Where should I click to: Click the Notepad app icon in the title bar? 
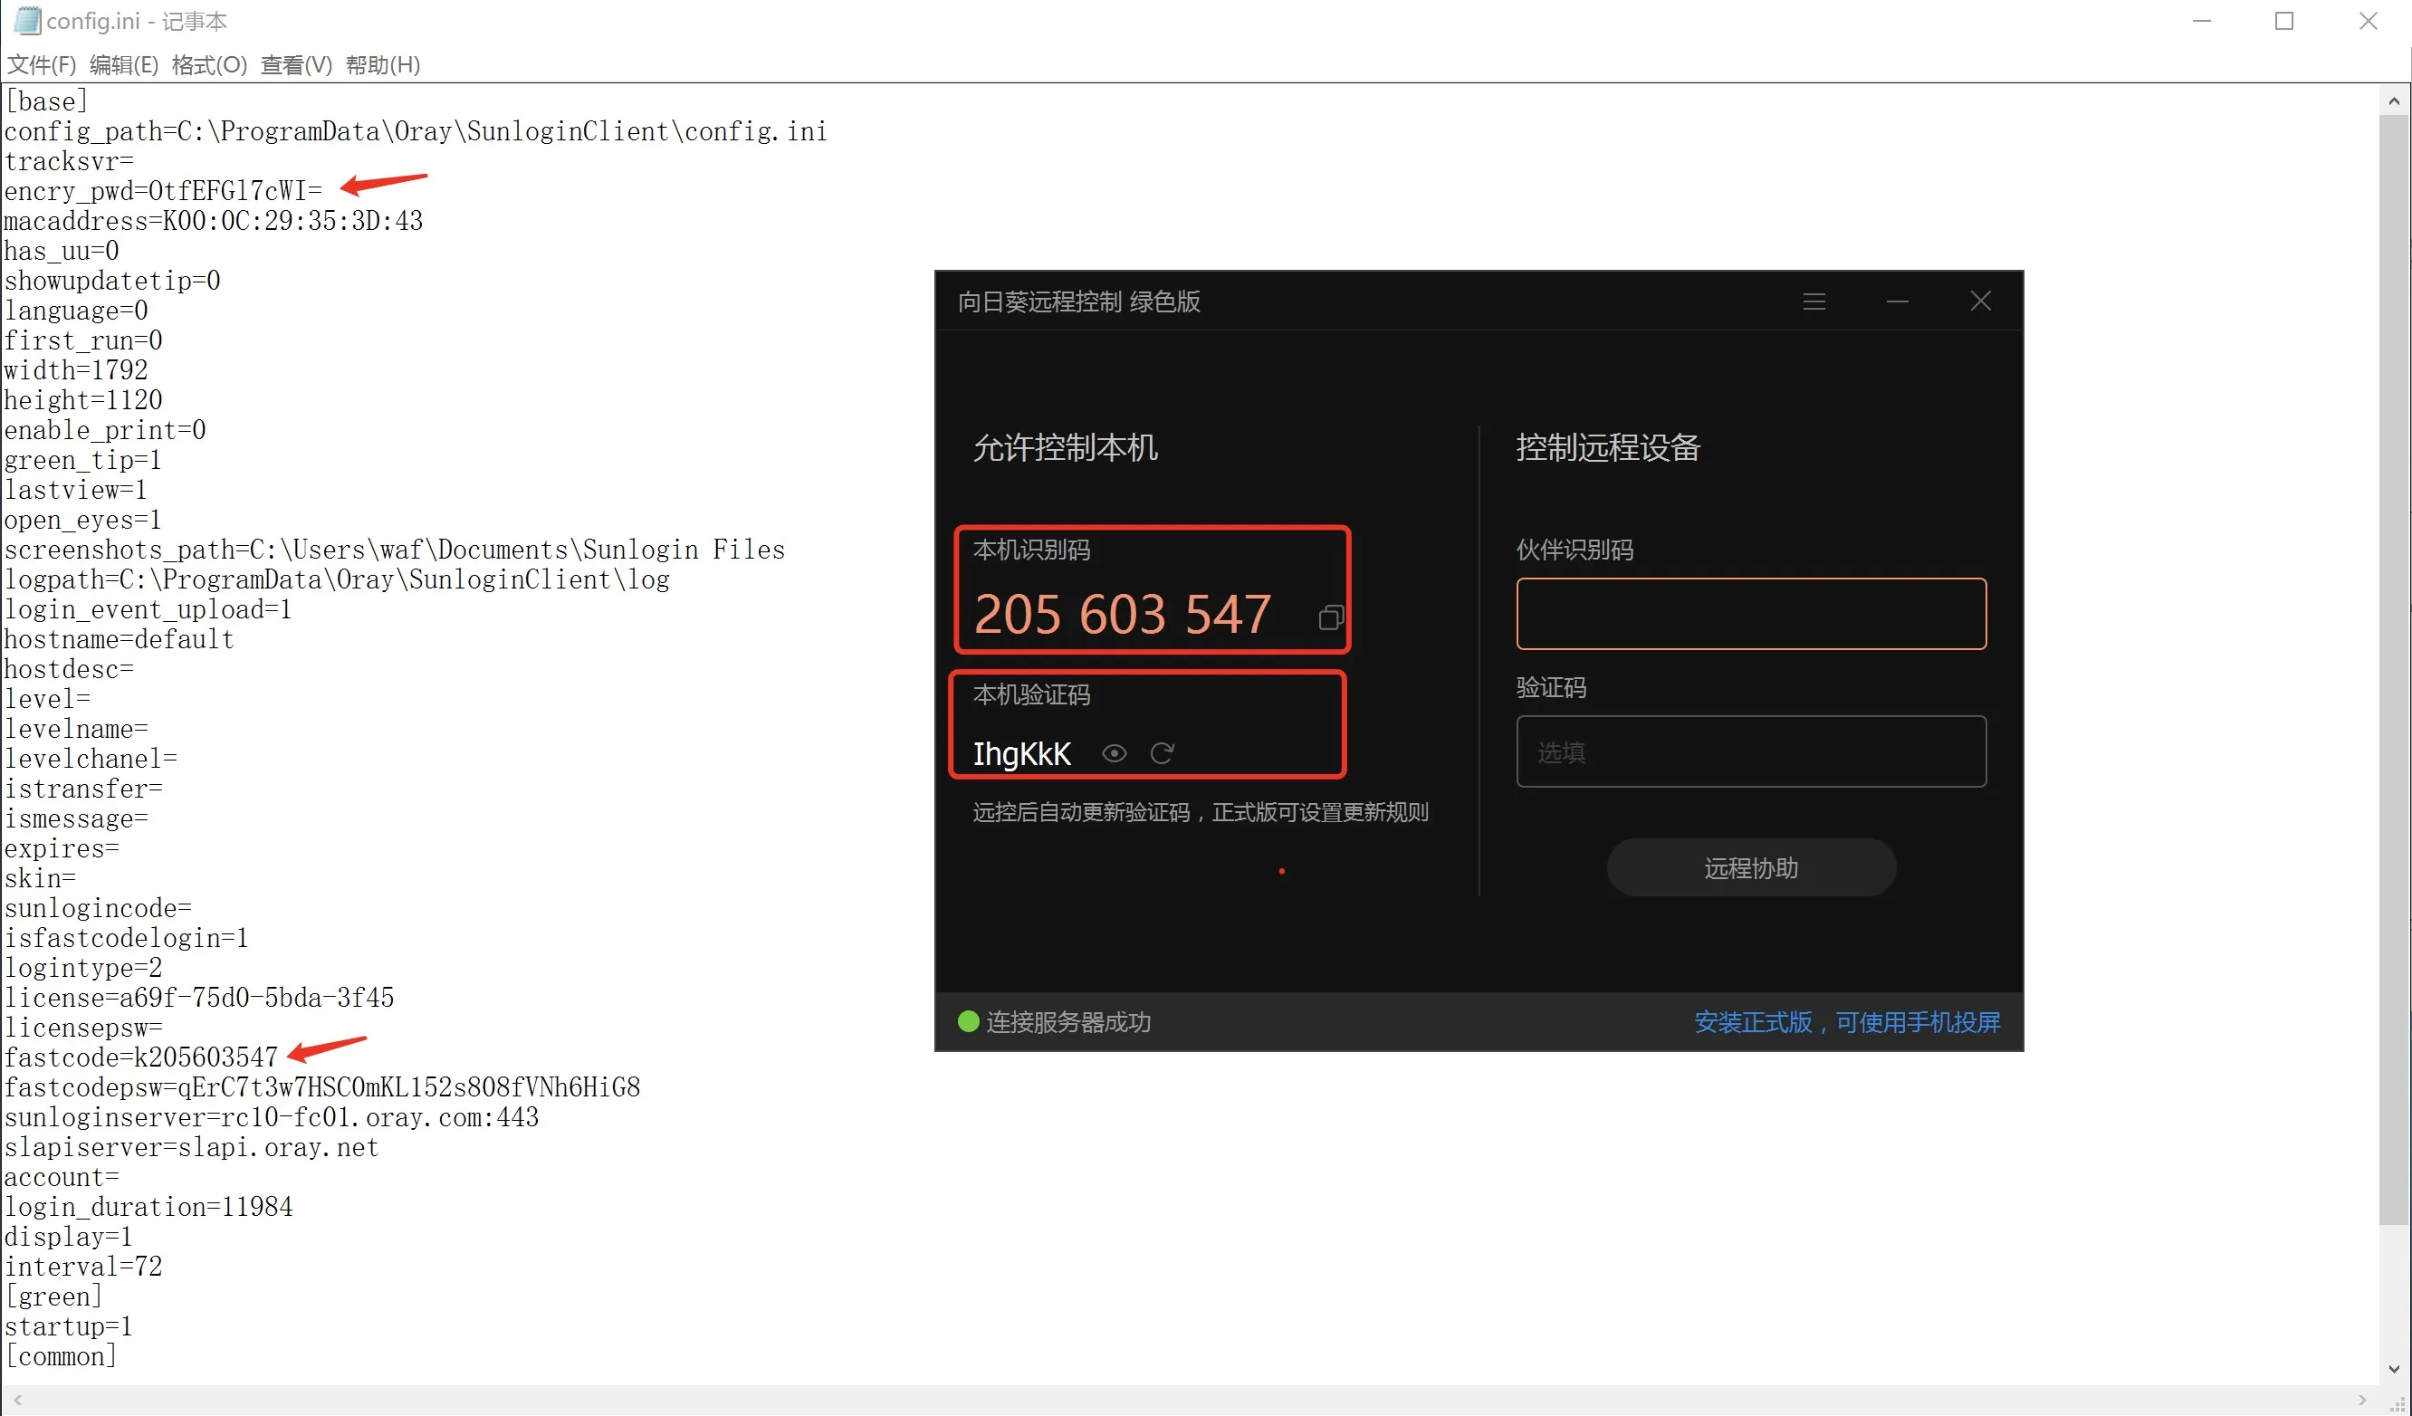pos(26,20)
